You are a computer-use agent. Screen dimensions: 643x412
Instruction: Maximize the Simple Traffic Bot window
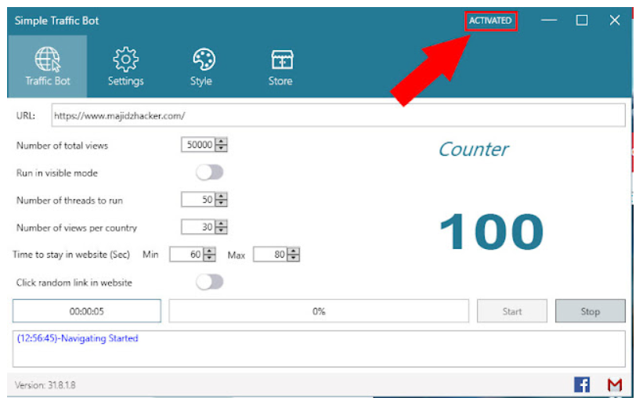[x=582, y=20]
